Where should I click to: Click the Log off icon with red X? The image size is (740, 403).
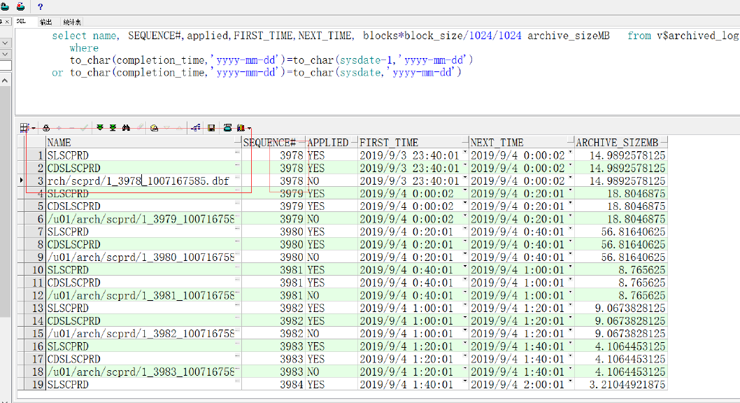[20, 6]
